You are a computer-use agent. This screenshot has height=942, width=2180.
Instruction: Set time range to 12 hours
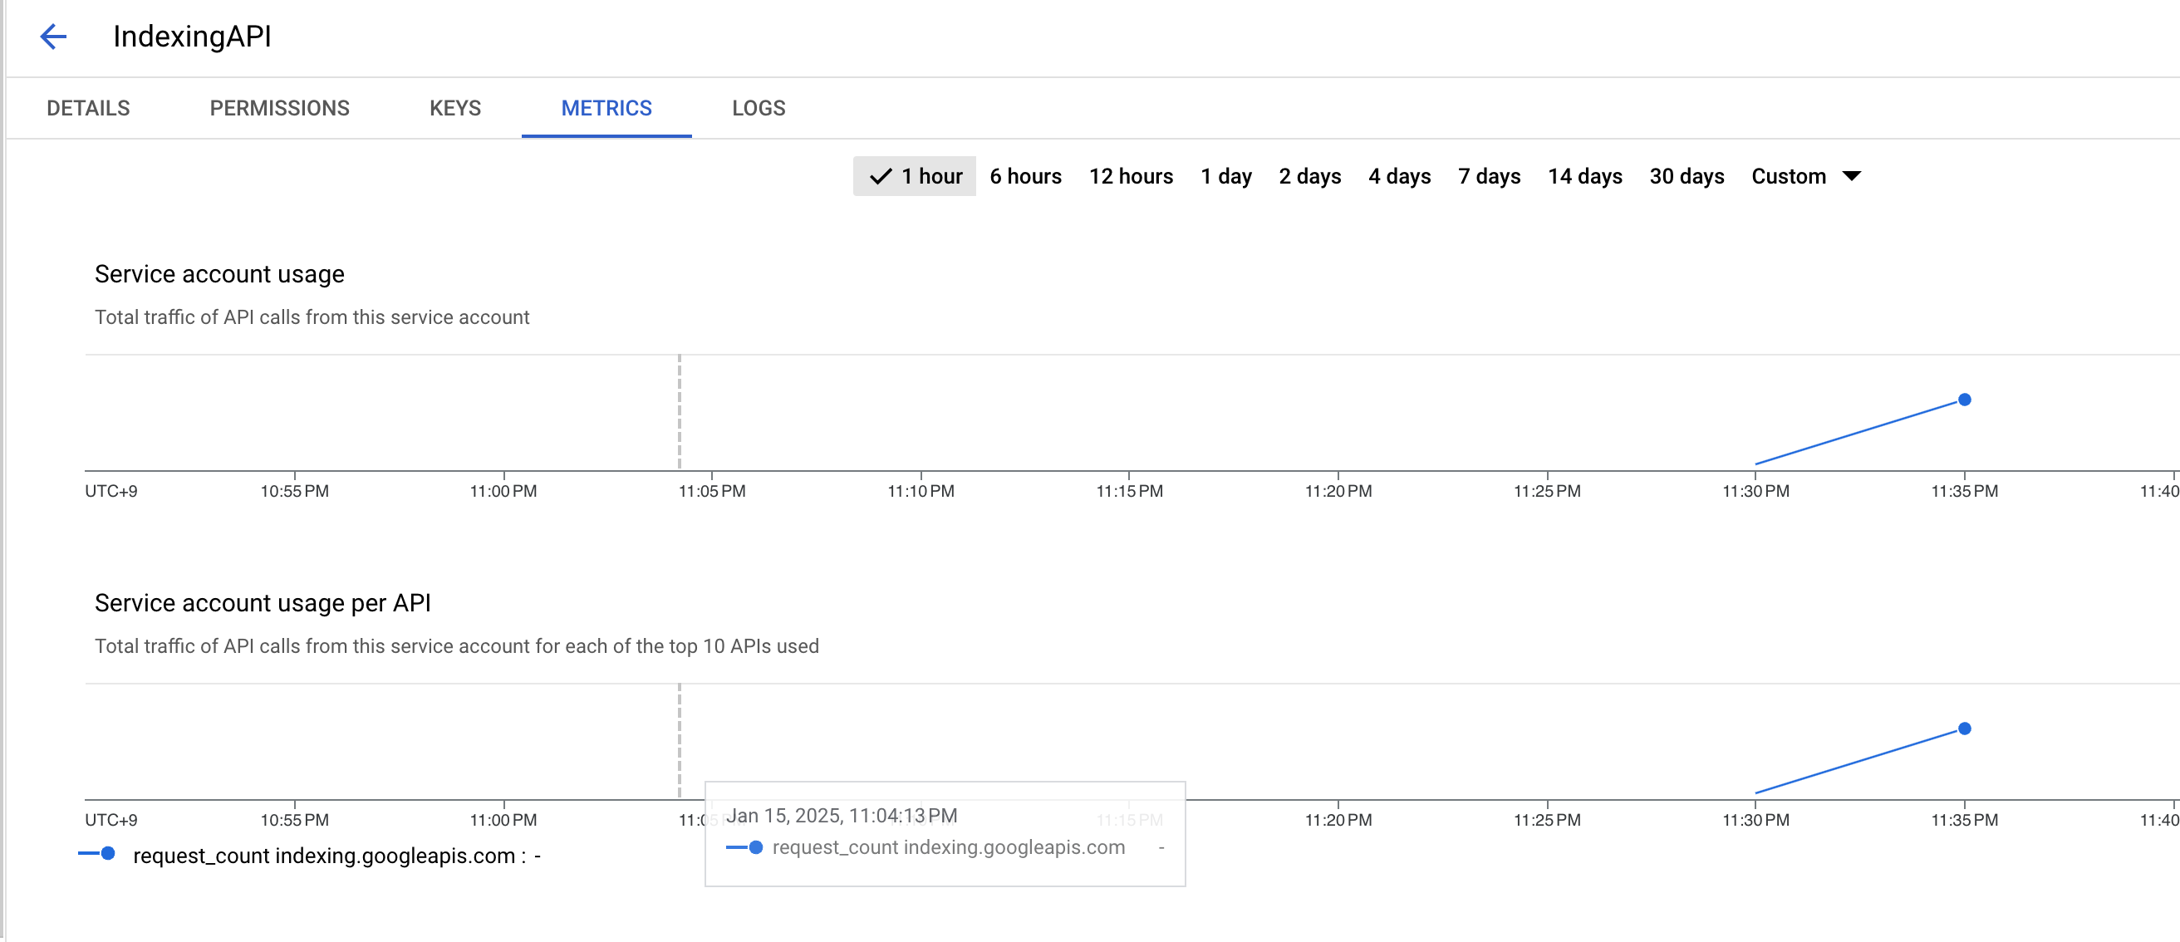click(1131, 176)
